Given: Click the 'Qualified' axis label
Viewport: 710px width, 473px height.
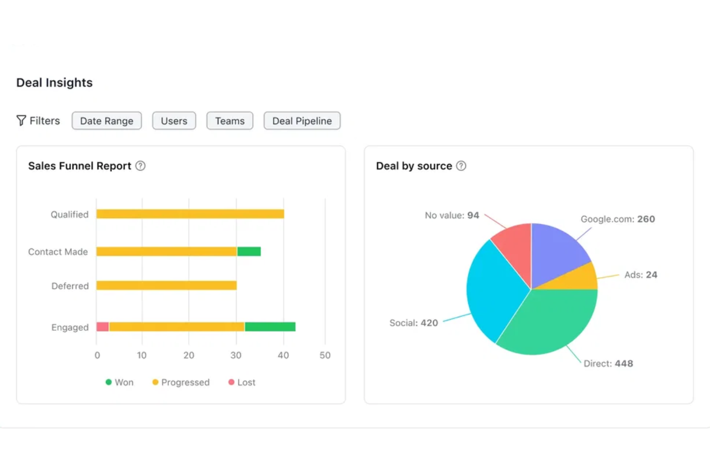Looking at the screenshot, I should pyautogui.click(x=70, y=215).
